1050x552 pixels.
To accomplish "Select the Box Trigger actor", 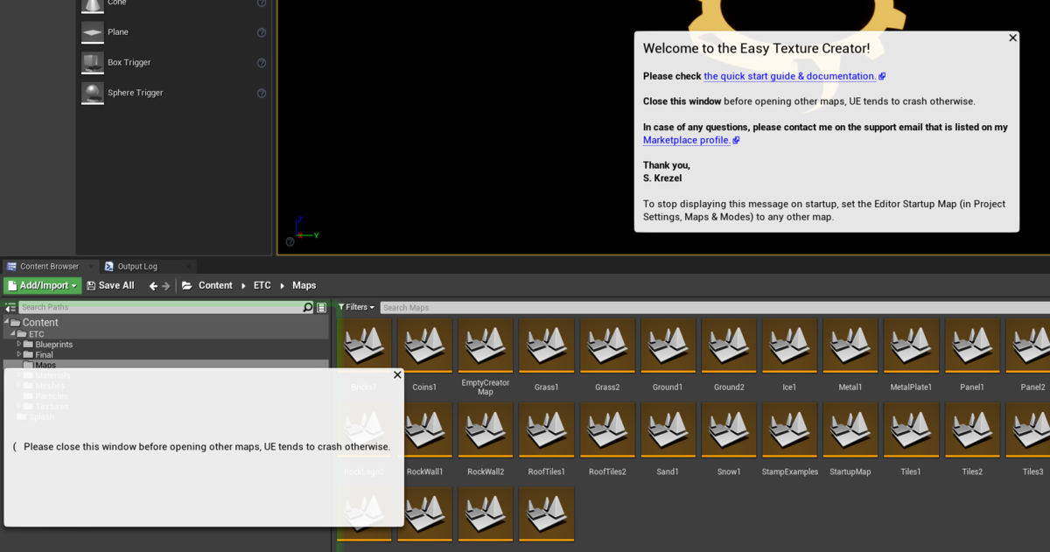I will pos(173,63).
